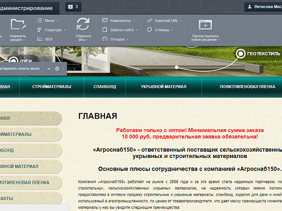Expand the Изменить раздел dropdown arrow
The image size is (282, 211).
(x=24, y=40)
